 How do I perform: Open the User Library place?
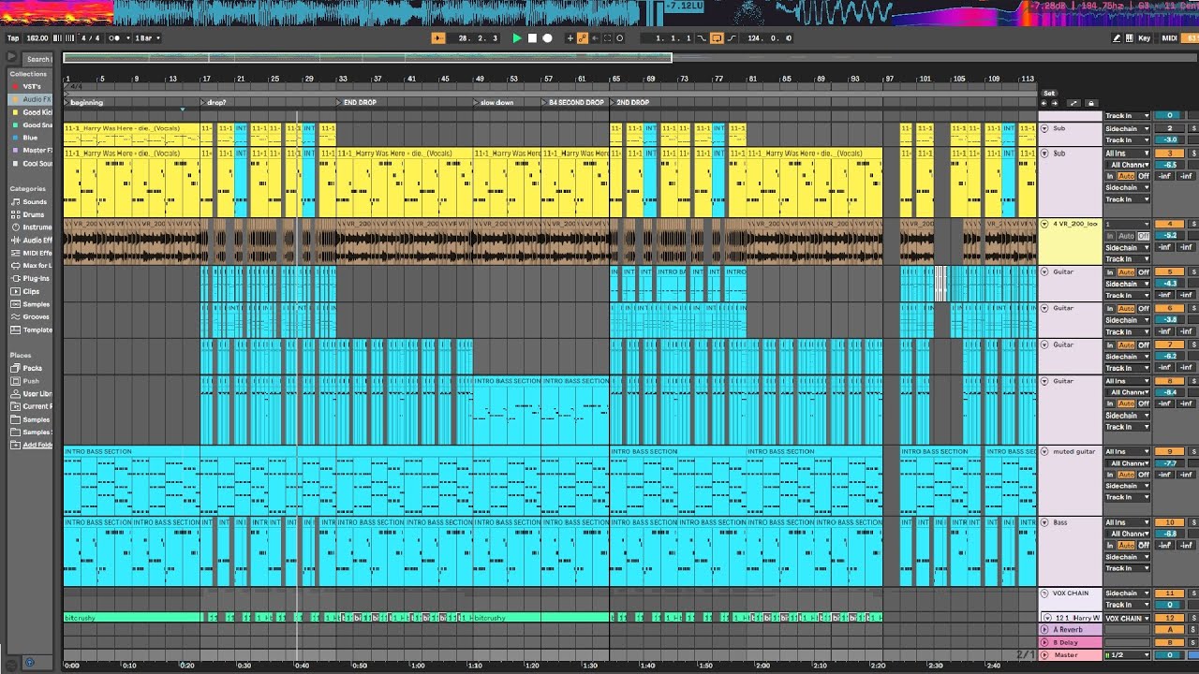(29, 394)
